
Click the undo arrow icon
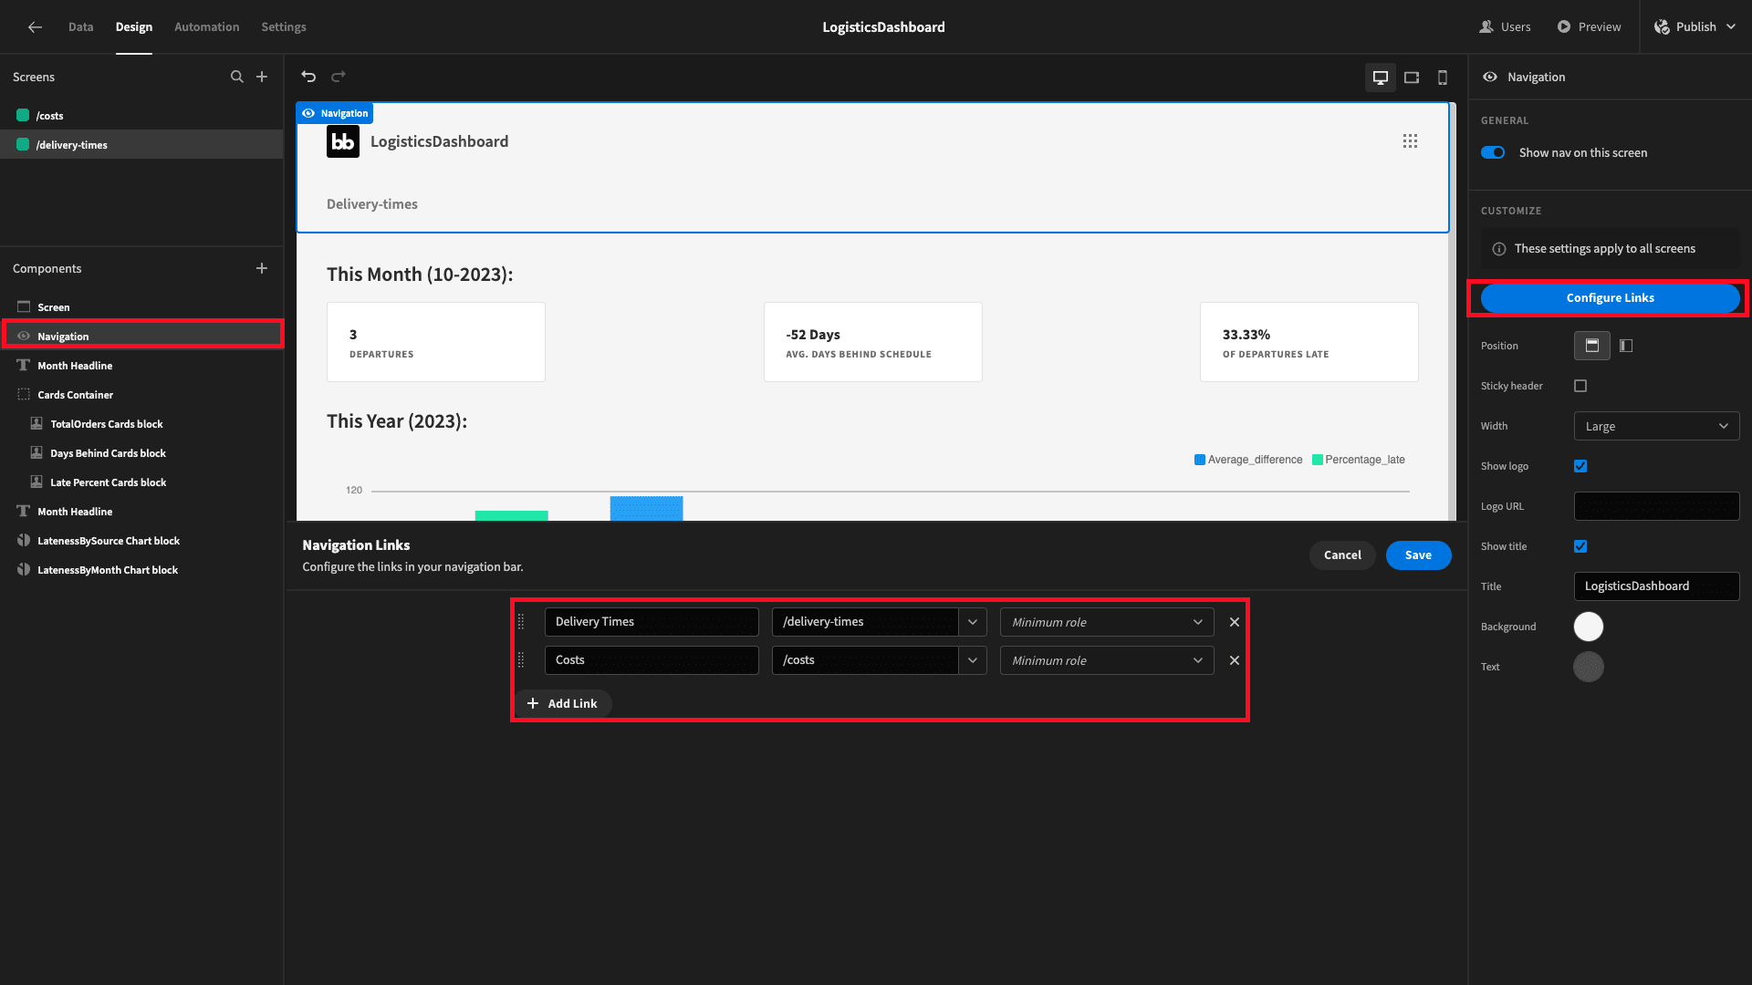[x=308, y=77]
